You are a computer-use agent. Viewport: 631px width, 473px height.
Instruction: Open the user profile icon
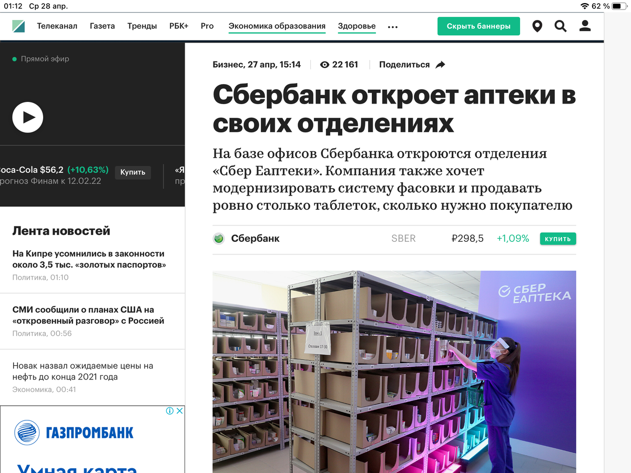click(x=585, y=26)
